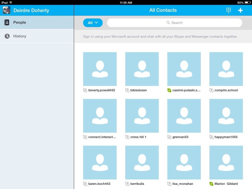Tap Deirdre Doherty's profile picture
252x189 pixels.
point(6,10)
